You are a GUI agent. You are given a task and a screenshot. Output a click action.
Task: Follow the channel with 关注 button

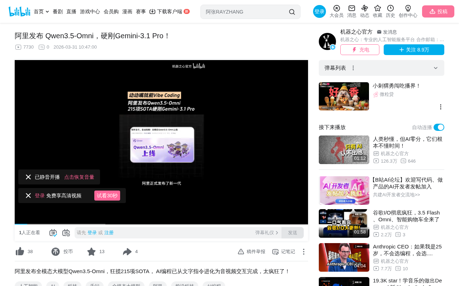click(414, 50)
